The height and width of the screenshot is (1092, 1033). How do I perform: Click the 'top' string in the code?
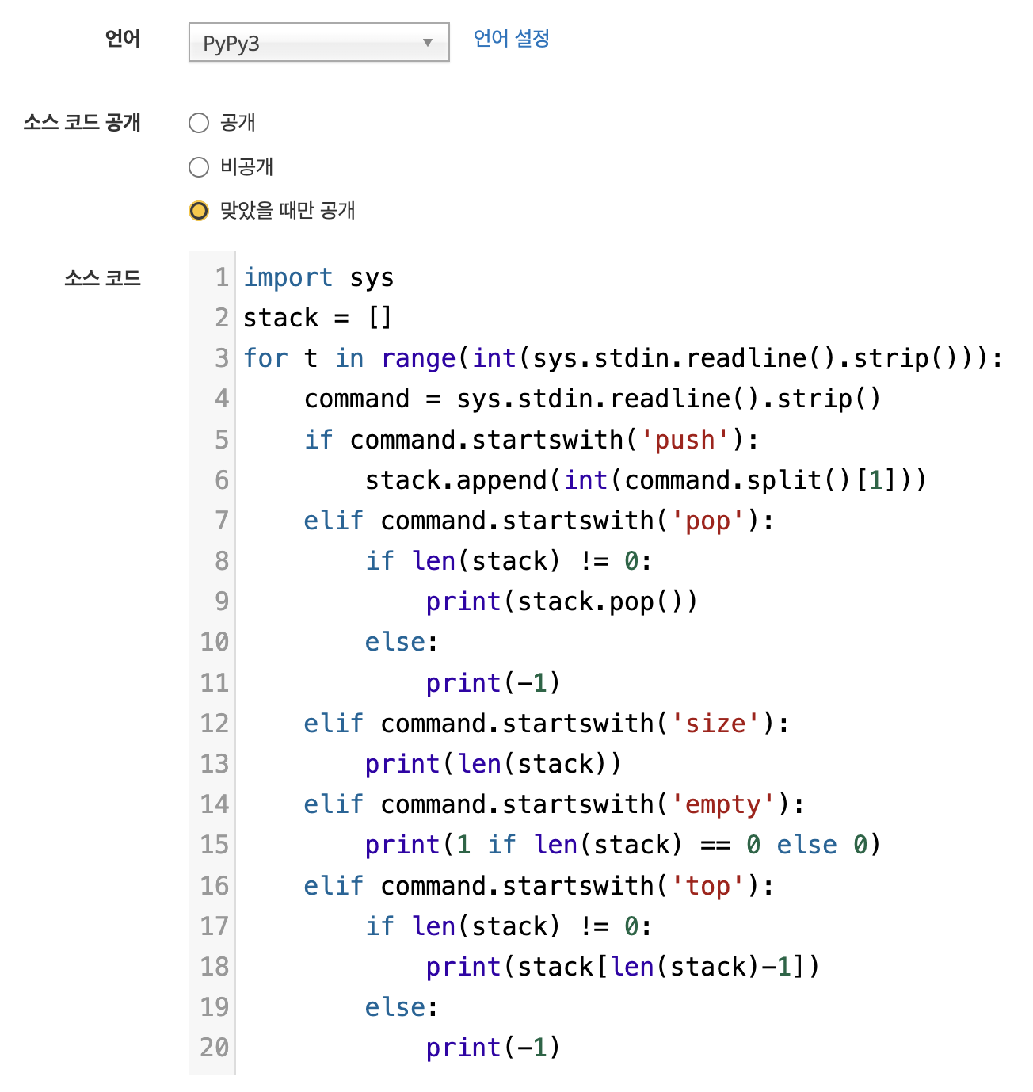click(707, 886)
